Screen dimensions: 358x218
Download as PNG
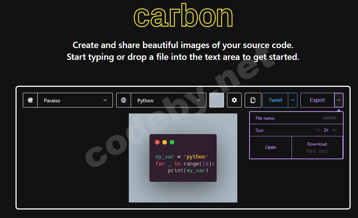[x=311, y=151]
